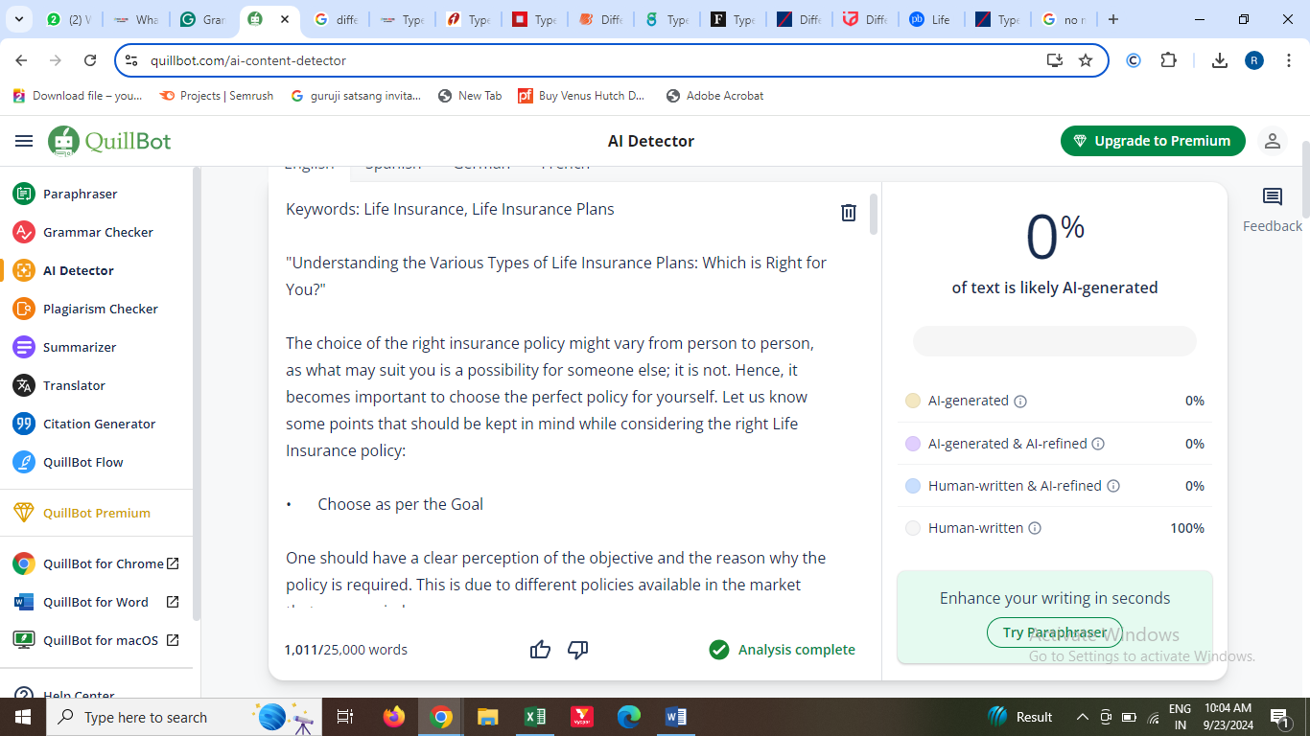This screenshot has width=1310, height=736.
Task: Close the active QuillBot tab
Action: click(285, 19)
